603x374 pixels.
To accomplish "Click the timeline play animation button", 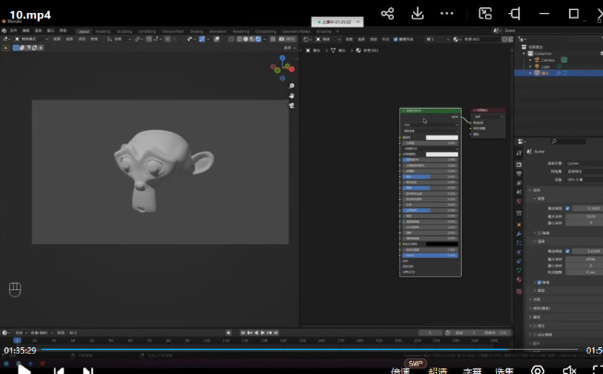I will [x=263, y=333].
